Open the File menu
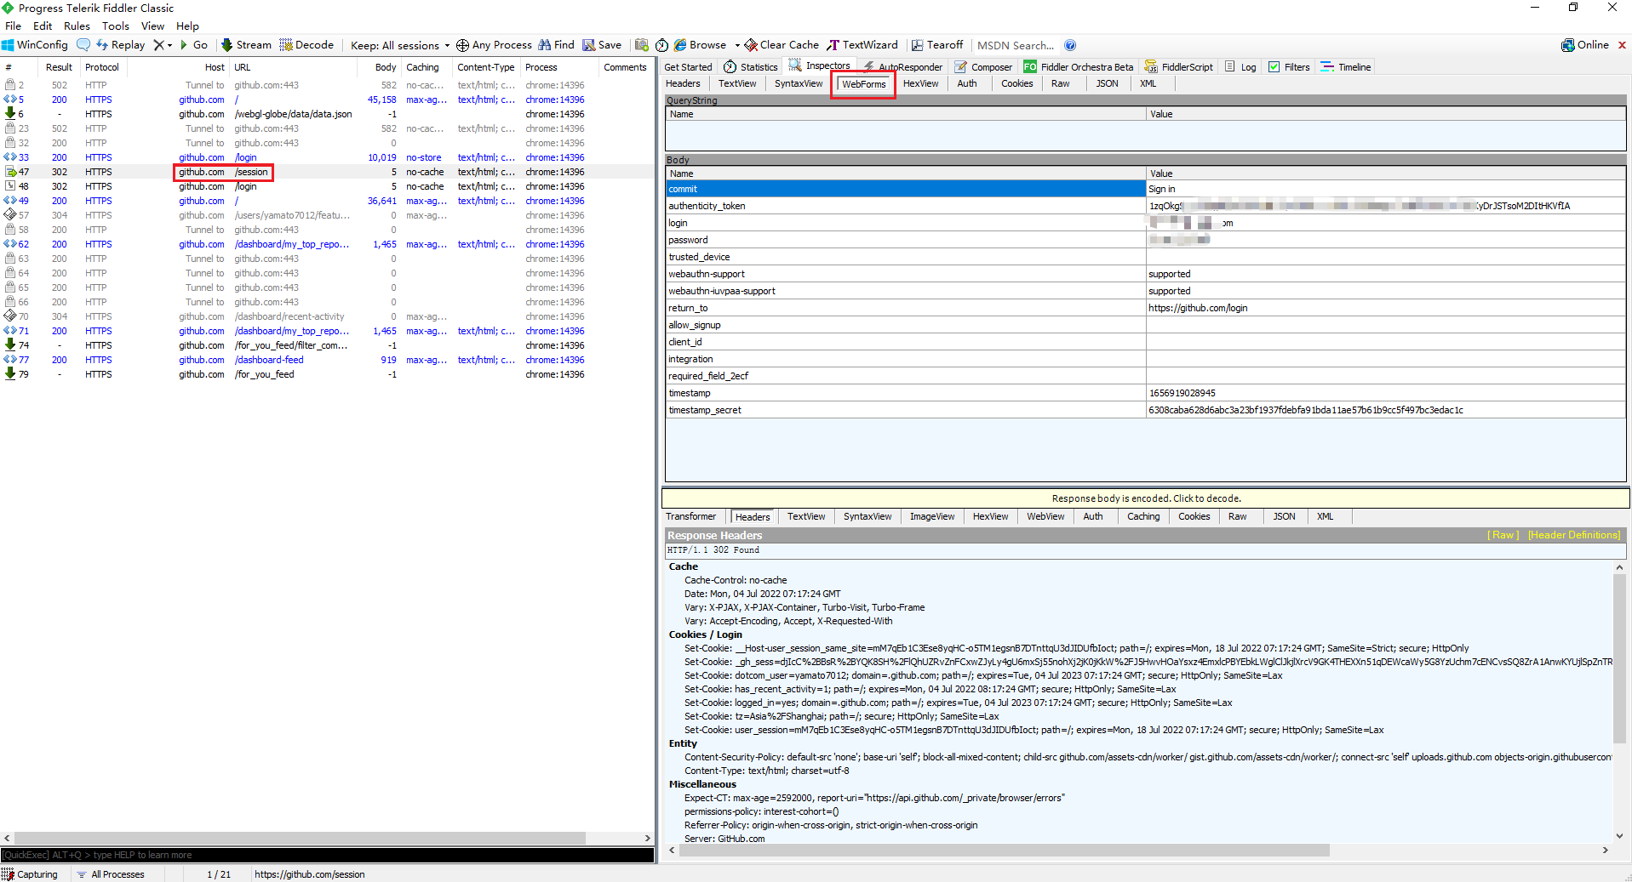Viewport: 1632px width, 882px height. 13,26
